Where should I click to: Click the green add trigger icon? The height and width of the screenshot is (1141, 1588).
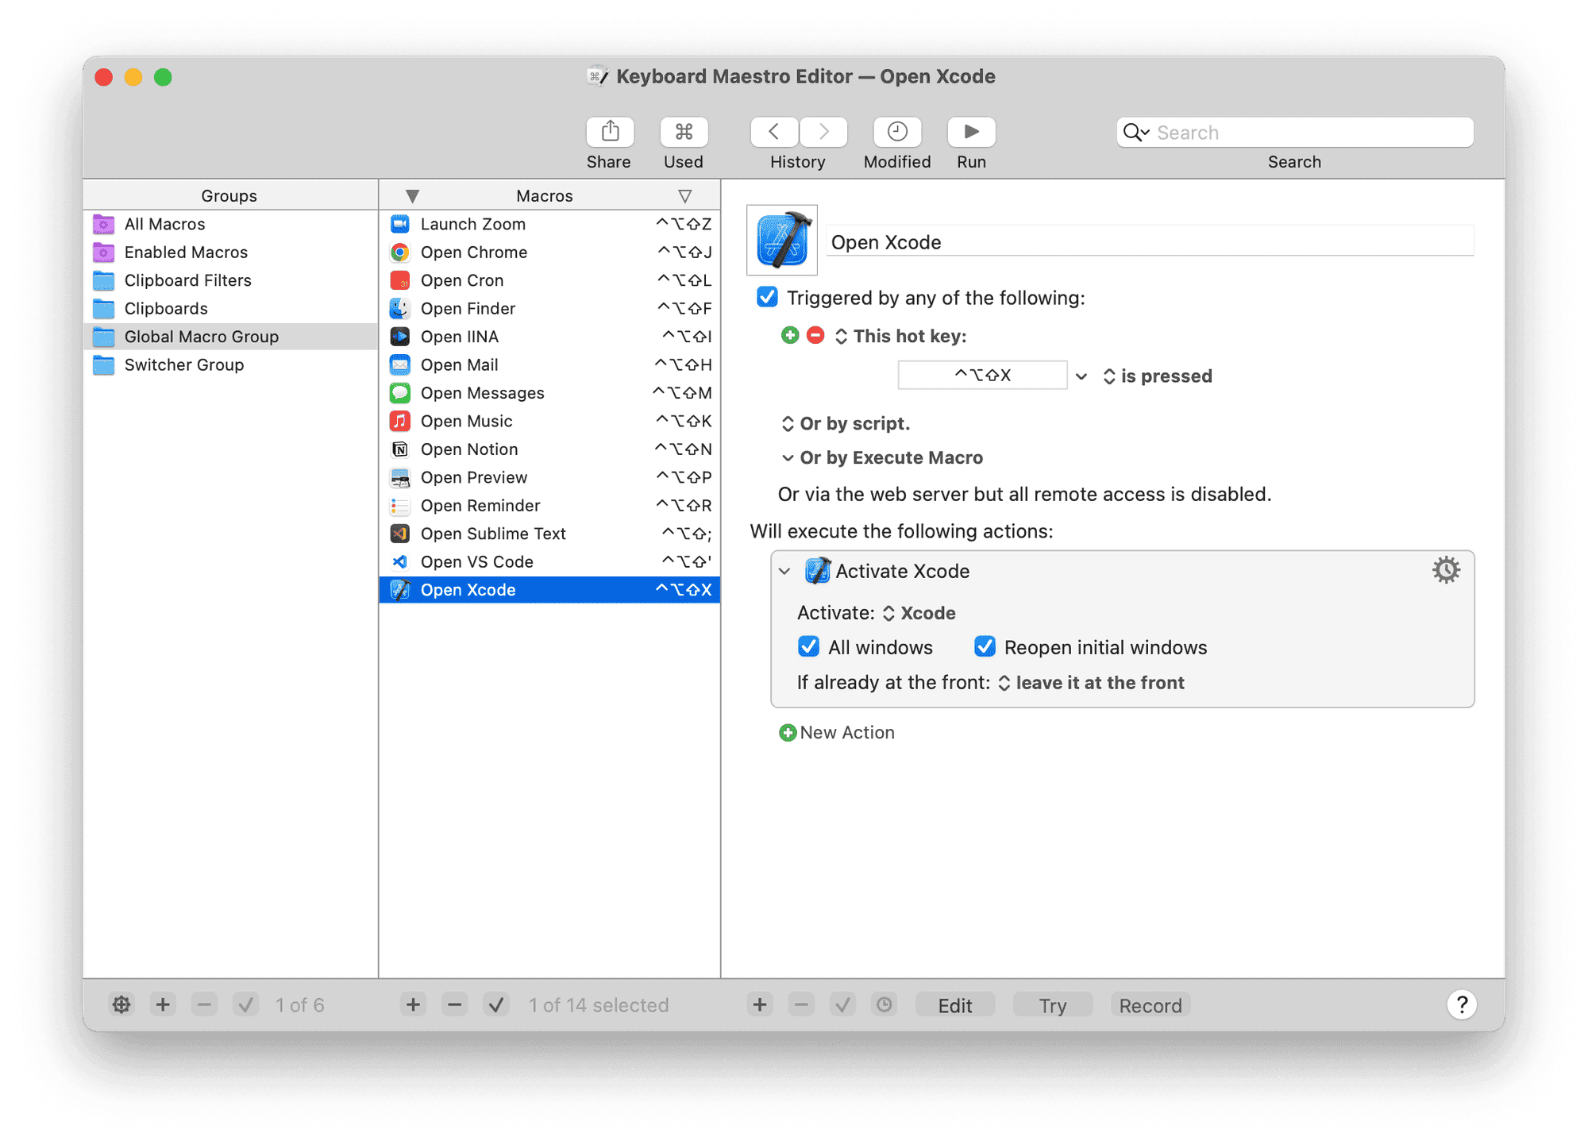click(789, 336)
